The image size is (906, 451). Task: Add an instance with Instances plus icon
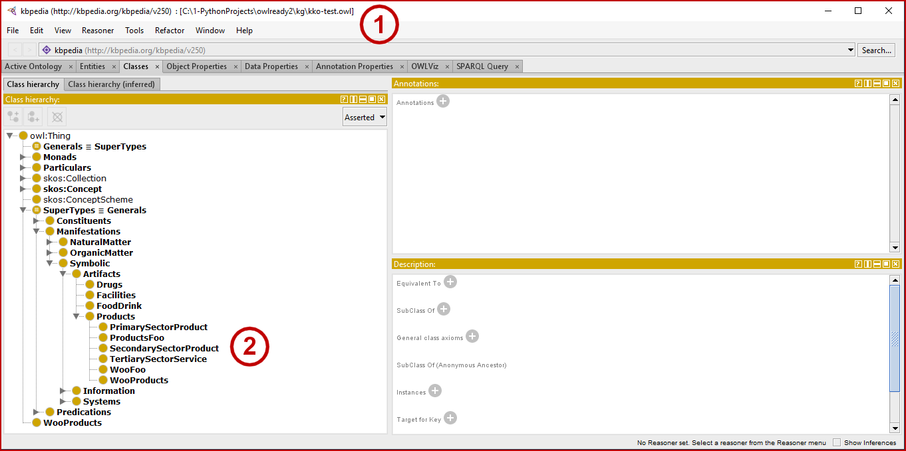tap(435, 391)
